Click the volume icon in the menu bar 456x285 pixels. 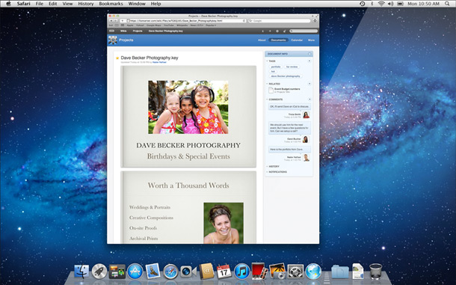point(390,4)
